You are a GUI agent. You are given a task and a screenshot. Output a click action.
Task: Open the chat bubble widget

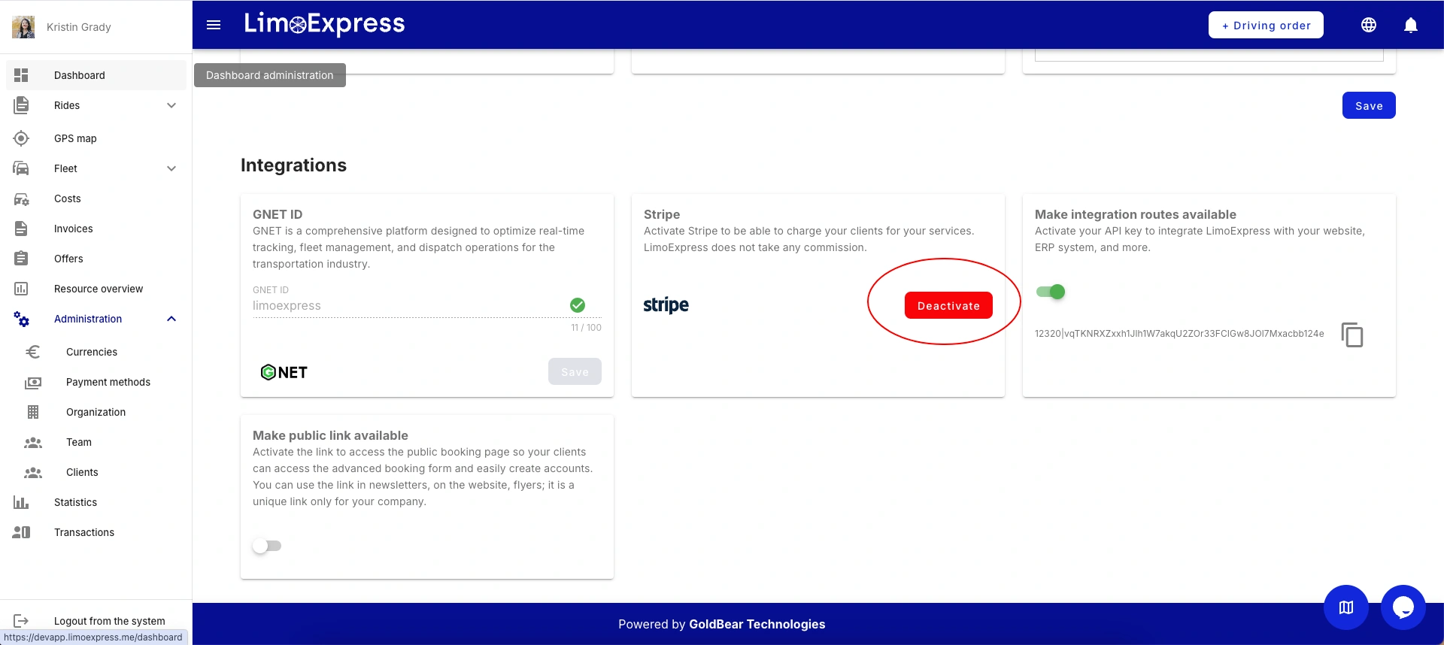click(1403, 607)
